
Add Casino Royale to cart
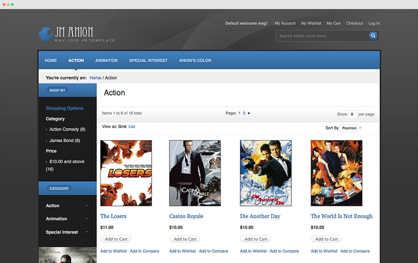pos(185,239)
